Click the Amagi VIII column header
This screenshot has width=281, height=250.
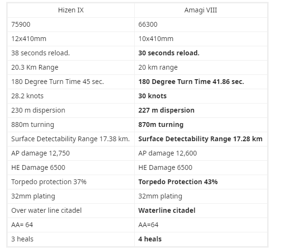point(201,10)
